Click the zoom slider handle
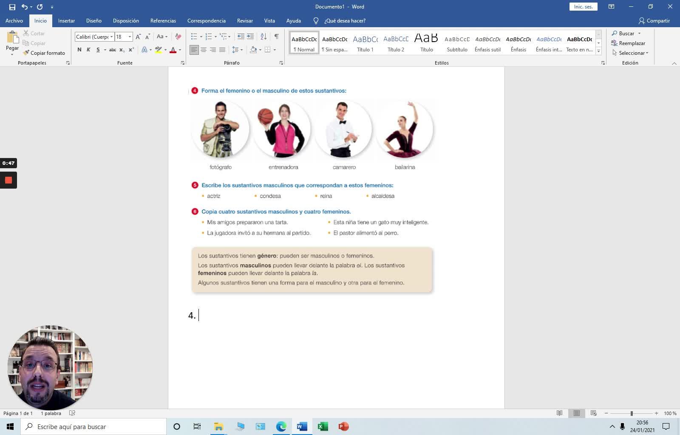680x435 pixels. (x=632, y=413)
